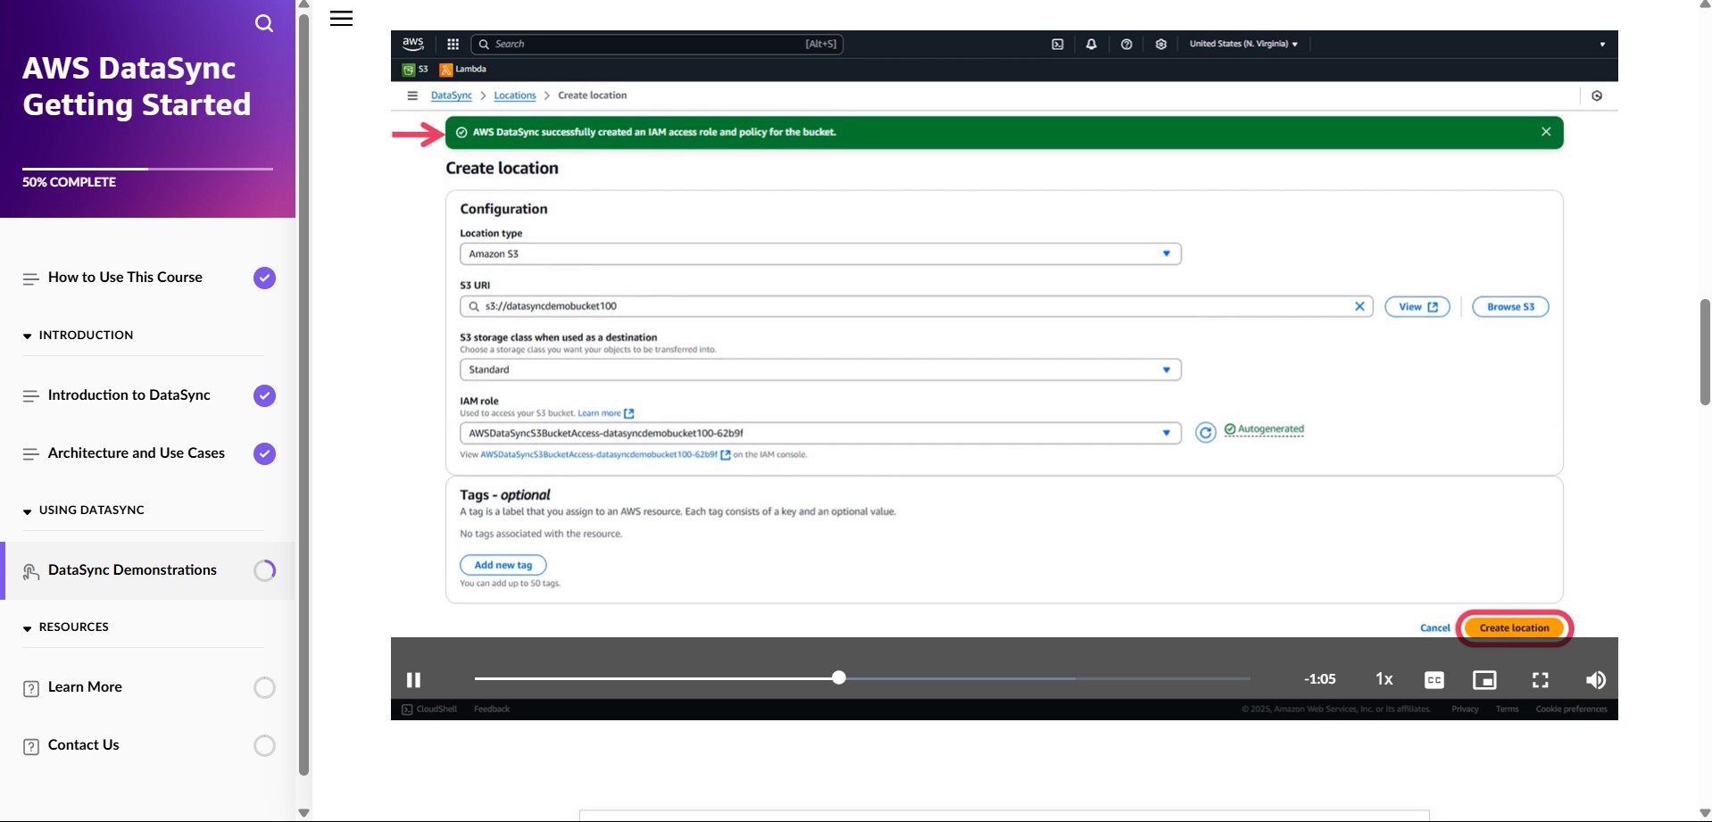
Task: Open Locations breadcrumb link
Action: click(515, 95)
